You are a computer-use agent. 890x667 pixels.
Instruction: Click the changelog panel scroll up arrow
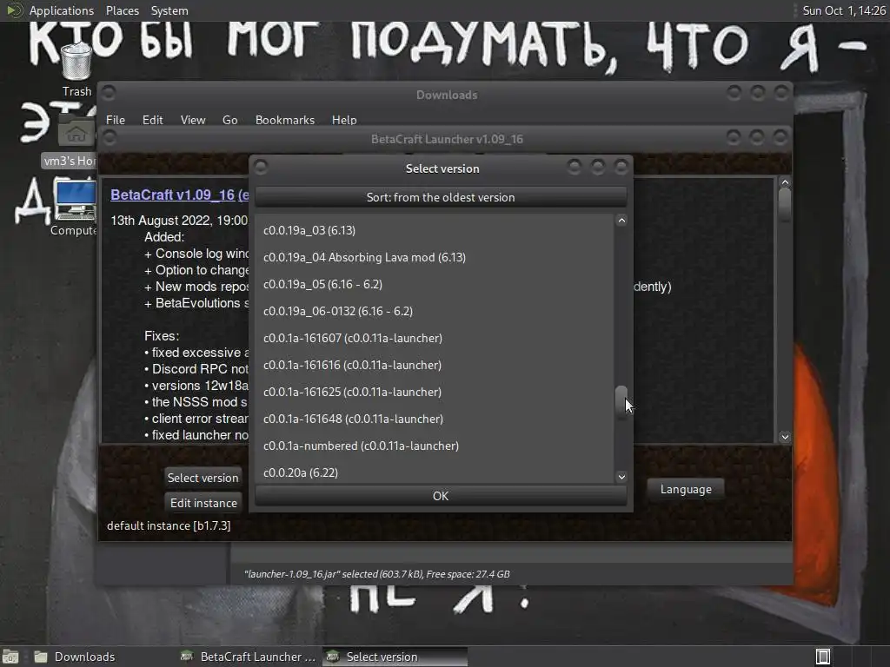point(785,182)
